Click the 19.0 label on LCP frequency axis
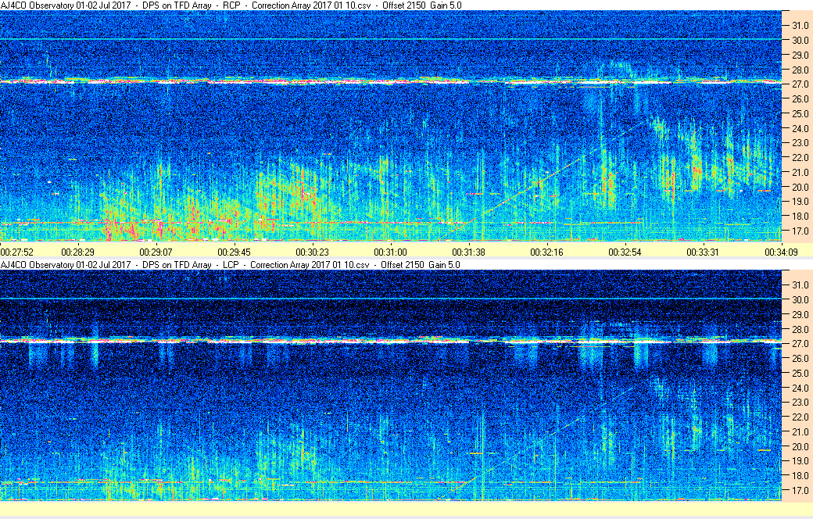Screen dimensions: 813x519 pyautogui.click(x=800, y=461)
